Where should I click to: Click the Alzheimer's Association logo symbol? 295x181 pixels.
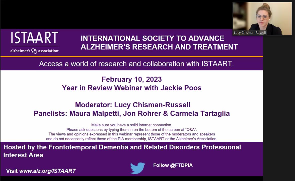pyautogui.click(x=34, y=51)
